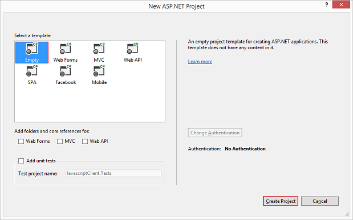Click the Authentication: label

click(204, 149)
